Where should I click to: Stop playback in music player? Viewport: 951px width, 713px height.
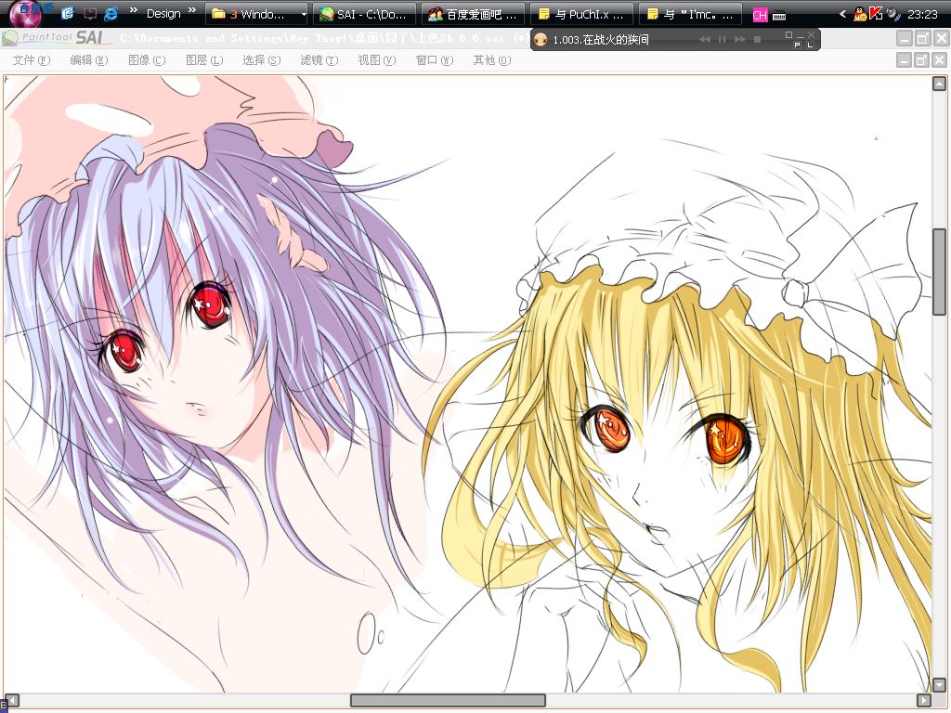coord(757,39)
